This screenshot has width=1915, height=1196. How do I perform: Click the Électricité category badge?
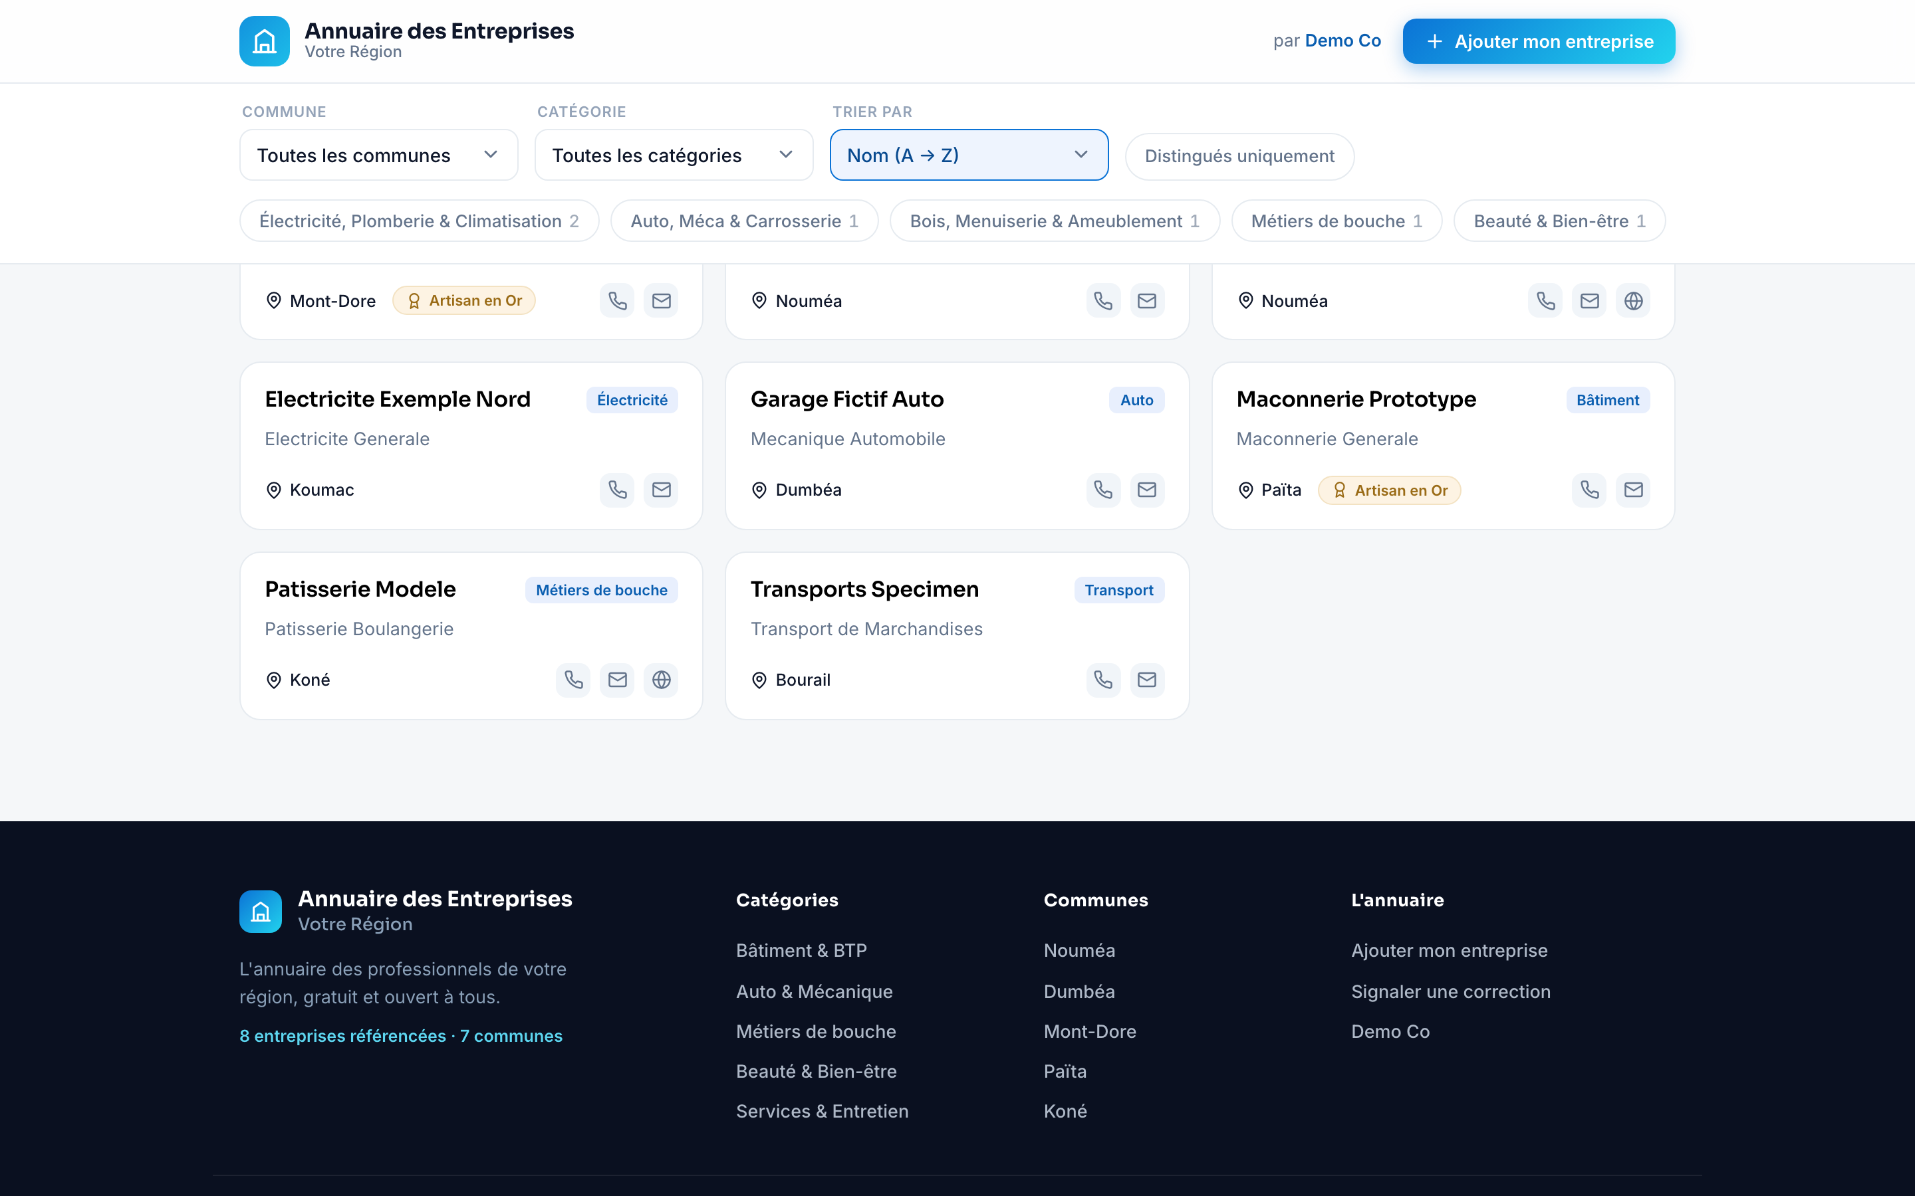pyautogui.click(x=632, y=400)
